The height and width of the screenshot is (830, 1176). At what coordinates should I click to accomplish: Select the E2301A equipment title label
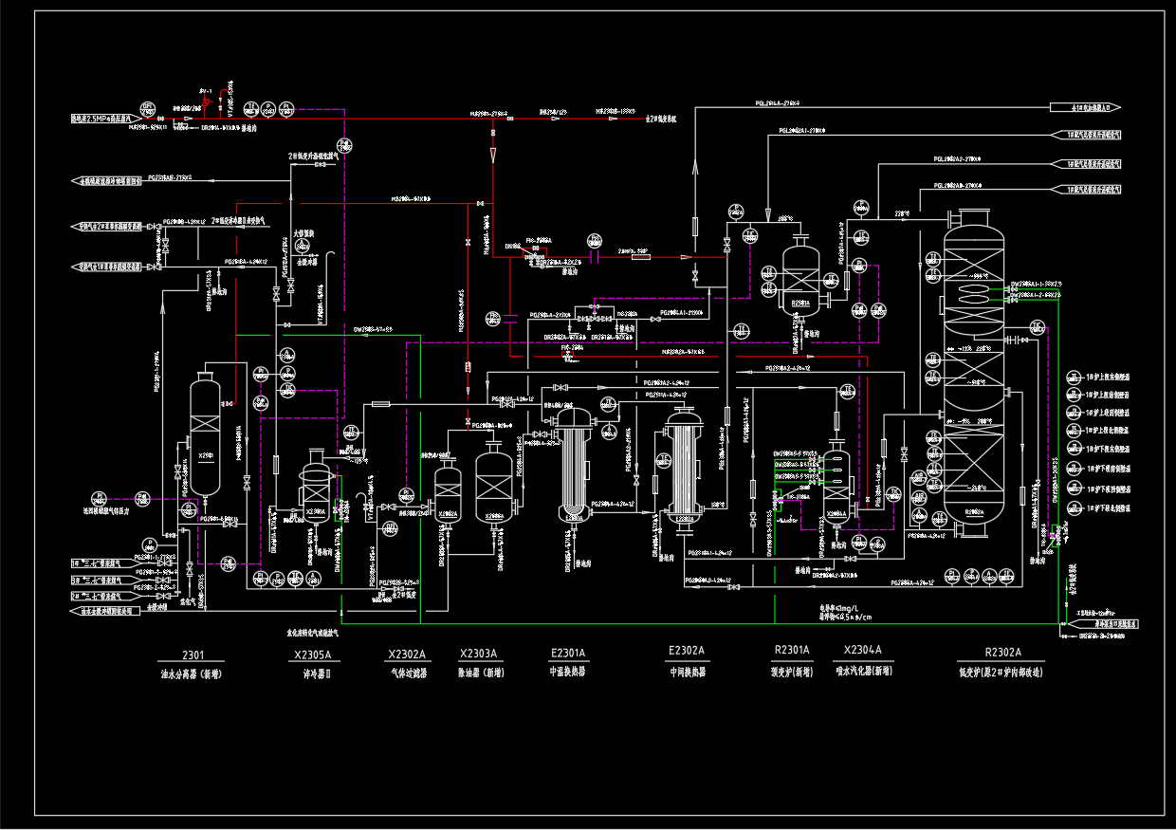pos(569,653)
